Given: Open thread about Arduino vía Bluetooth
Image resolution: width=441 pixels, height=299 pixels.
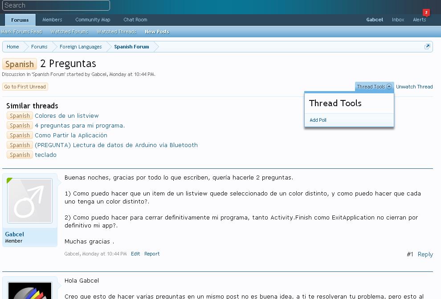Looking at the screenshot, I should (x=116, y=145).
